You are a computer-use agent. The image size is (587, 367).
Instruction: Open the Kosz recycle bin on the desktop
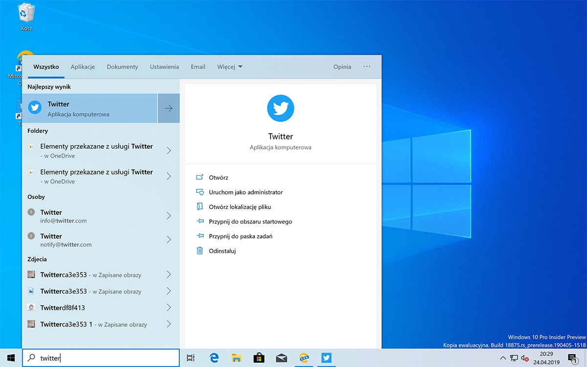[x=26, y=17]
